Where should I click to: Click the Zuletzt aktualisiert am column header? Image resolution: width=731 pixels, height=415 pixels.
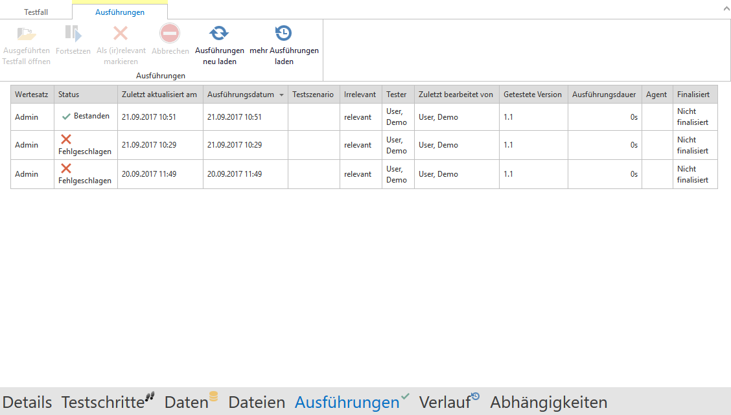[x=159, y=95]
